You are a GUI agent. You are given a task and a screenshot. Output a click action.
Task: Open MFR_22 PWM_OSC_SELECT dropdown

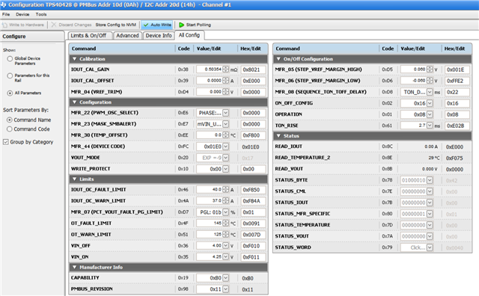225,113
